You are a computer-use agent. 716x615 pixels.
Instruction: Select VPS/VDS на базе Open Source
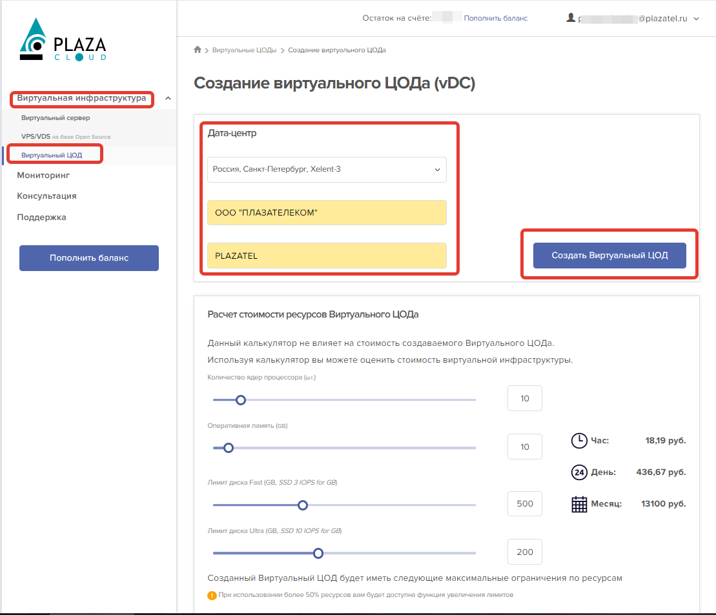coord(65,137)
